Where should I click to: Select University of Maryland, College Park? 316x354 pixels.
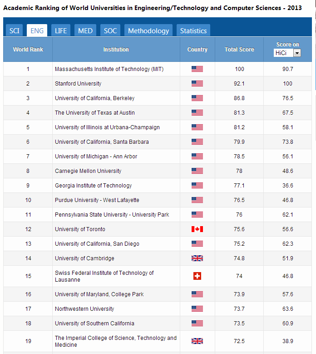99,294
